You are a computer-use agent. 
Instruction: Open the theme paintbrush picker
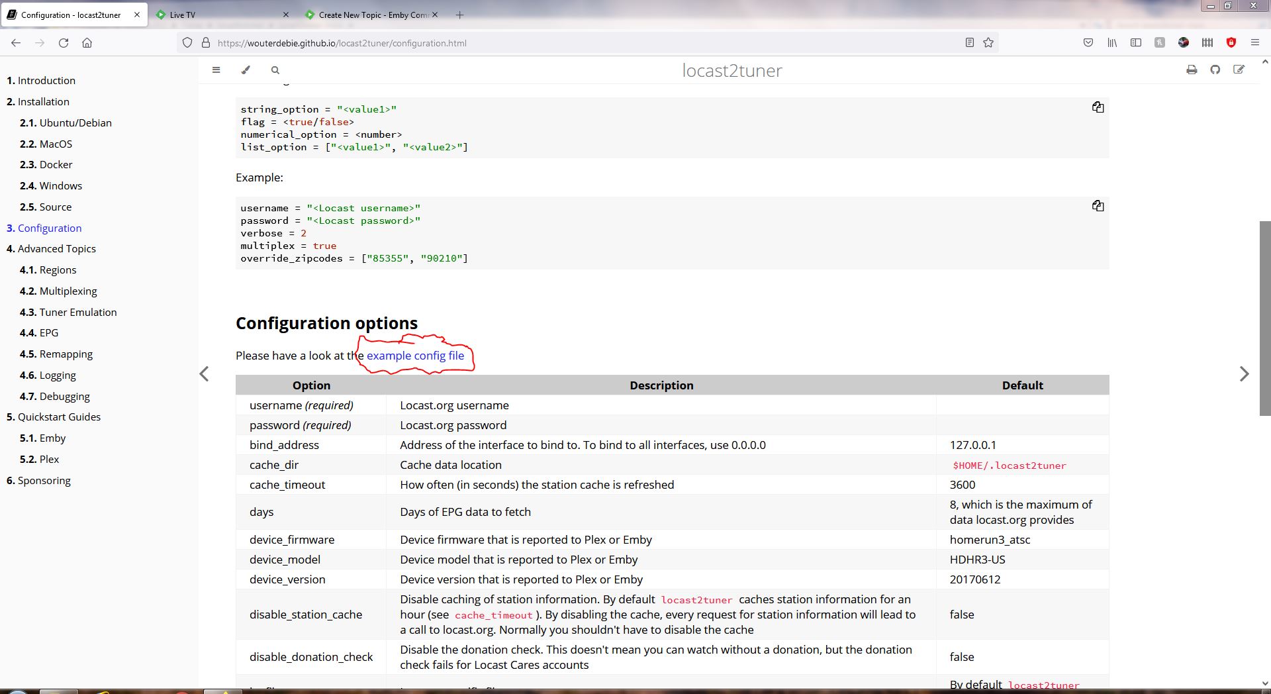tap(246, 70)
